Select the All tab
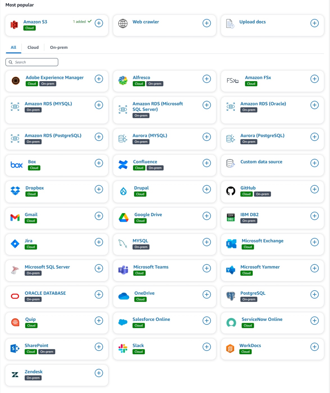Viewport: 330px width, 393px height. coord(13,47)
